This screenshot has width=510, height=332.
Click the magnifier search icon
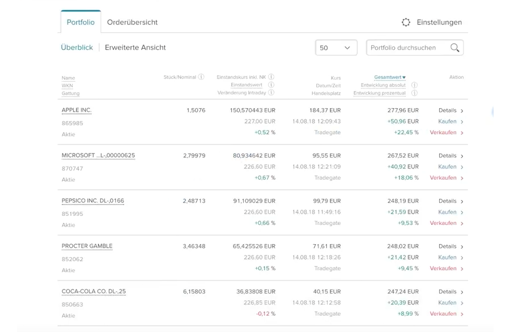tap(454, 48)
